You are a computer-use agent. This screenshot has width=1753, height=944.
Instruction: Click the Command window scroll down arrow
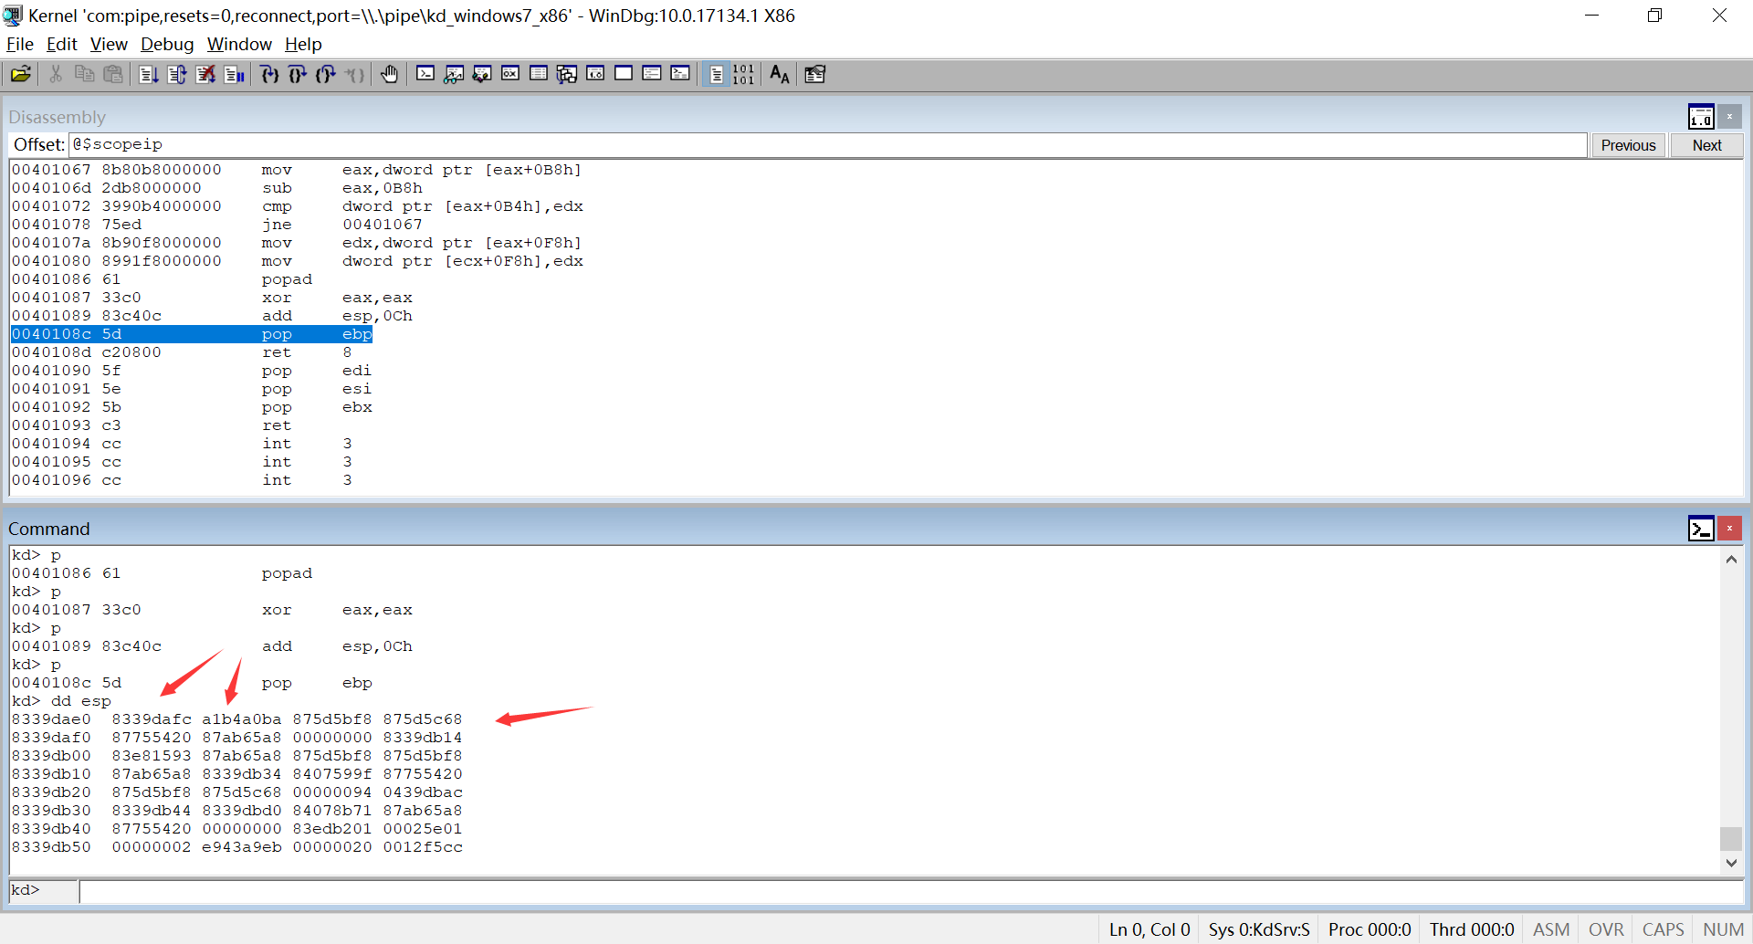[x=1731, y=863]
